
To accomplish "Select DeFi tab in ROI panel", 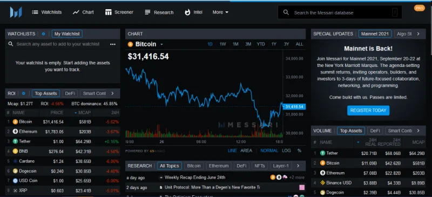I will (70, 93).
